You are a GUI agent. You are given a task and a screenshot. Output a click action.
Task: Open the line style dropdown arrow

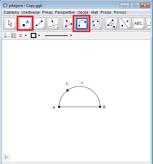[x=71, y=35]
